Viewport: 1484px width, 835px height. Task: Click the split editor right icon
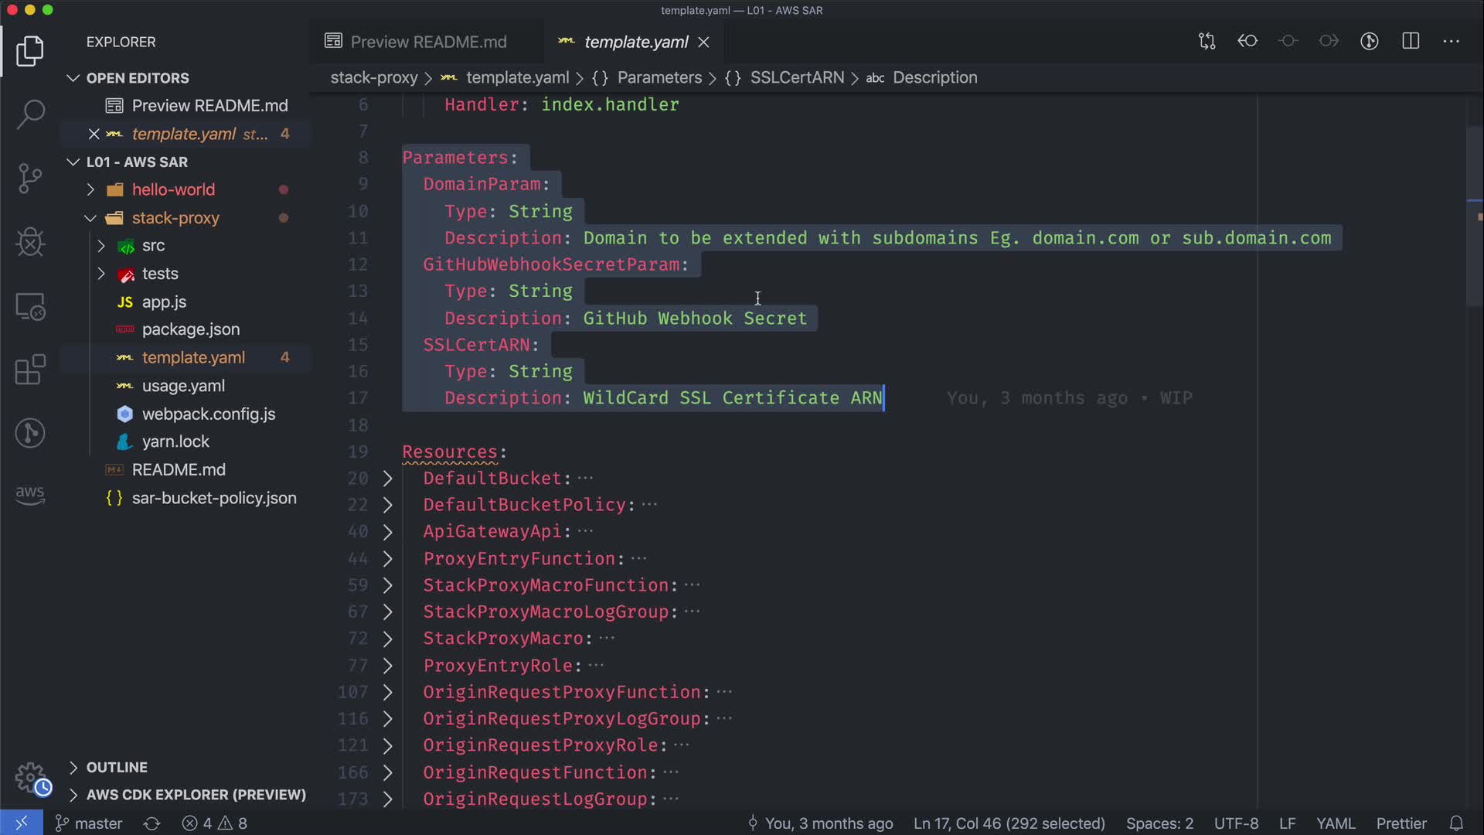coord(1411,42)
